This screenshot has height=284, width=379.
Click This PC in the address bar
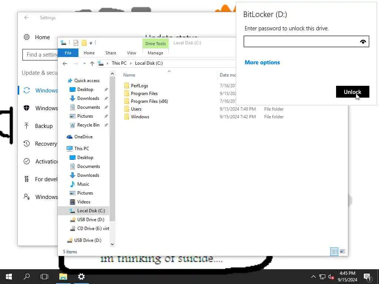click(x=119, y=63)
